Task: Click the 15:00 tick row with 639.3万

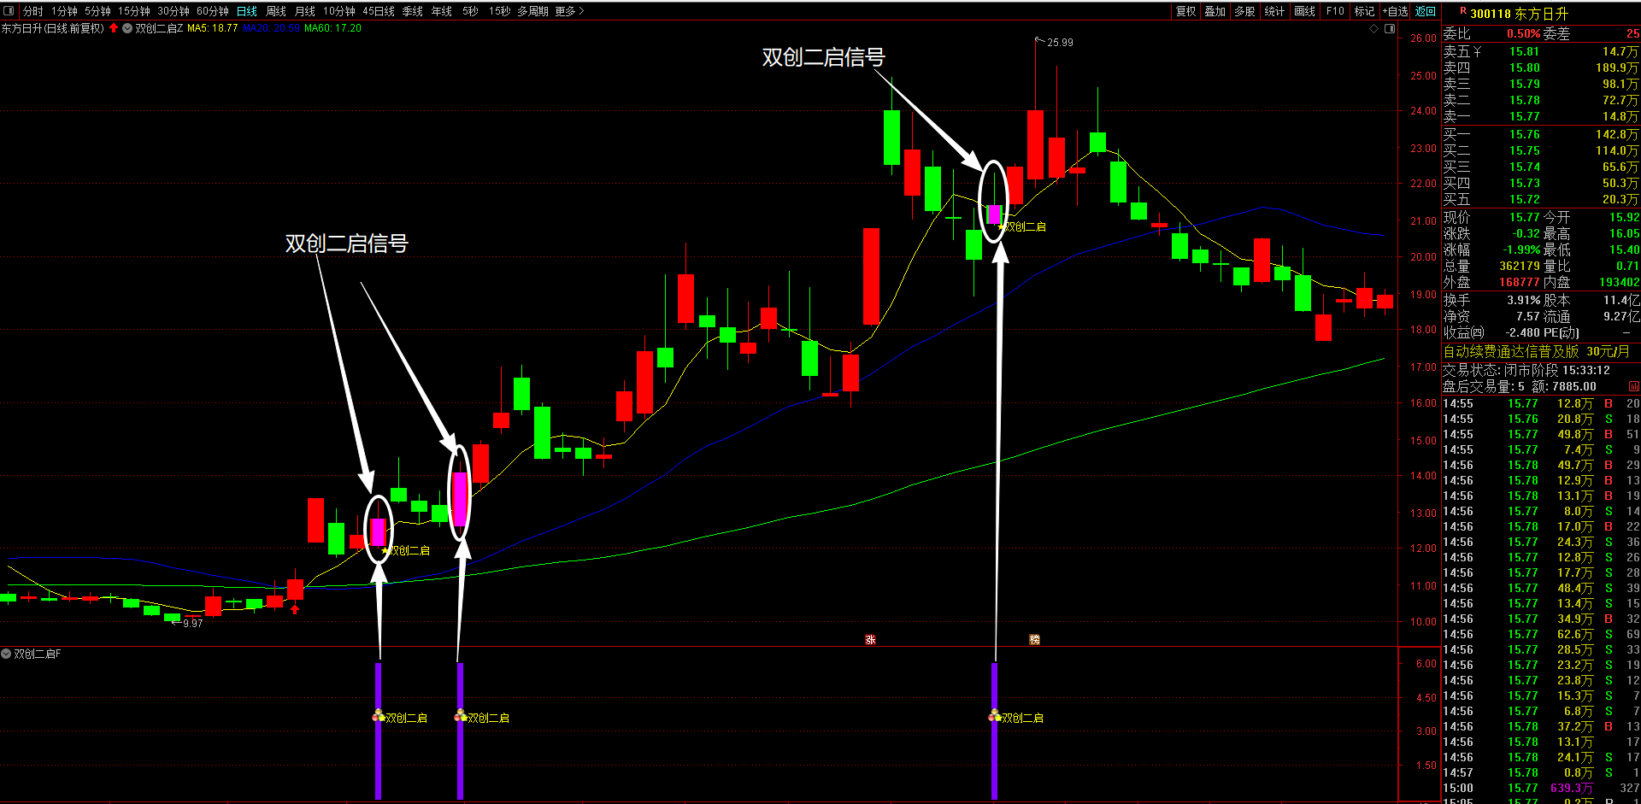Action: (x=1541, y=788)
